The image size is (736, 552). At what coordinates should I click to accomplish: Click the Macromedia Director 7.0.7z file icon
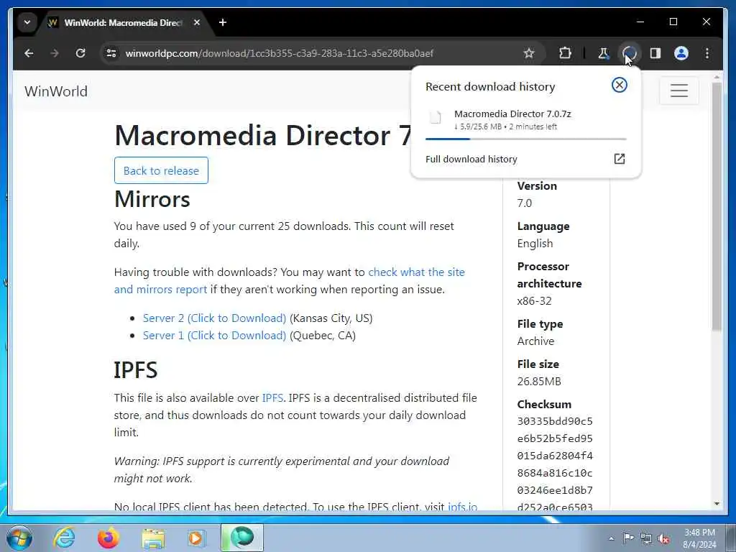(436, 117)
